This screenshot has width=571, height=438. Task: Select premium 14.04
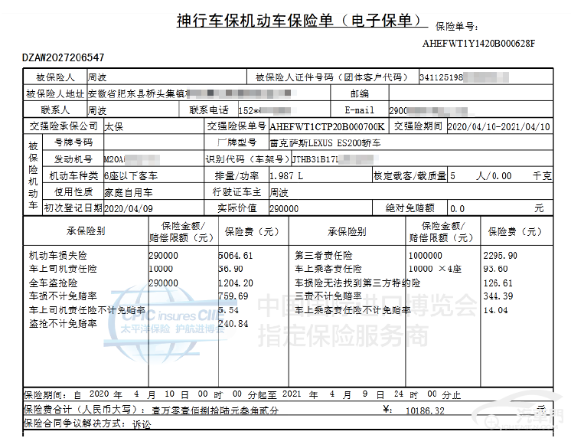(x=496, y=310)
